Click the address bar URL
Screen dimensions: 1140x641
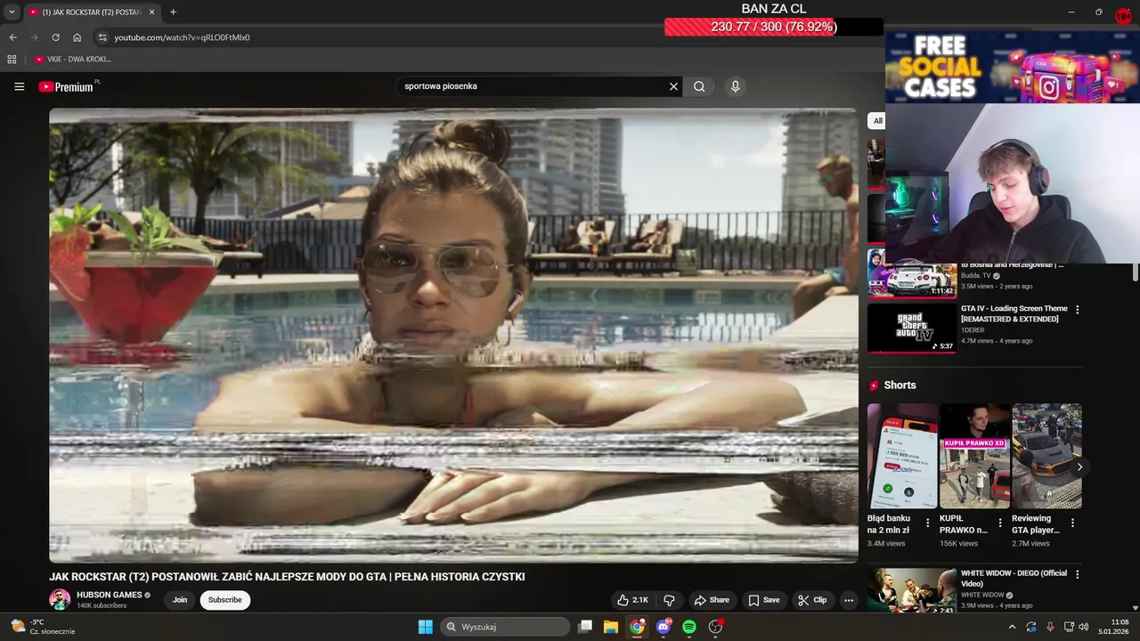pos(182,37)
